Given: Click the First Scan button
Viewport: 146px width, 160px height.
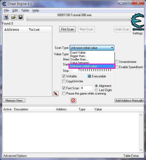Looking at the screenshot, I should click(67, 29).
